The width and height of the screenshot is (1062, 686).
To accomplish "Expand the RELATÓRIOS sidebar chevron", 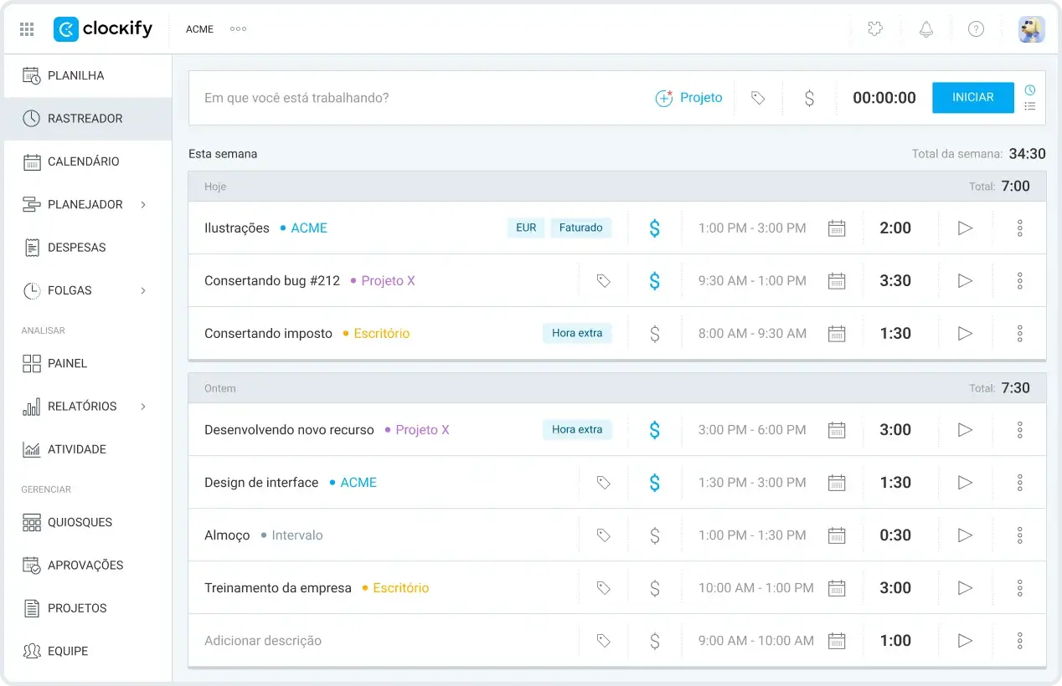I will coord(143,407).
